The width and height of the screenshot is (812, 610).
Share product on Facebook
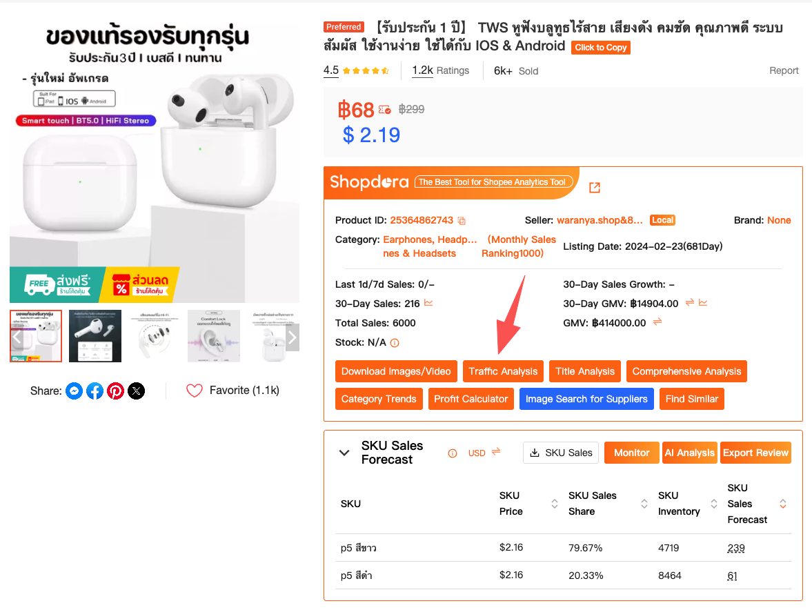pyautogui.click(x=95, y=391)
